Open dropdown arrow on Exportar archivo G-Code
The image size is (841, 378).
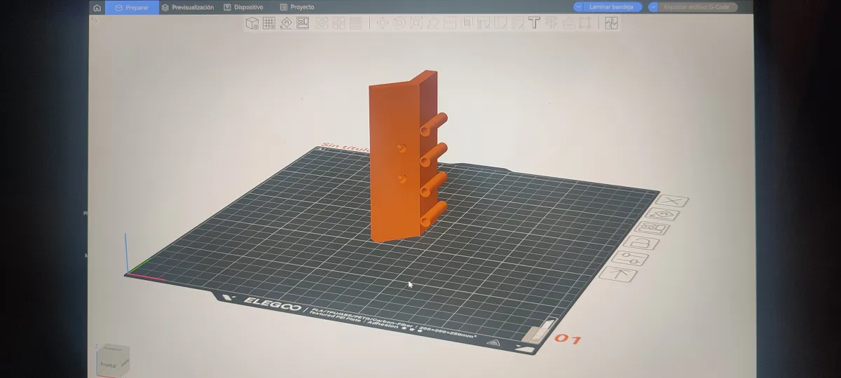click(654, 7)
